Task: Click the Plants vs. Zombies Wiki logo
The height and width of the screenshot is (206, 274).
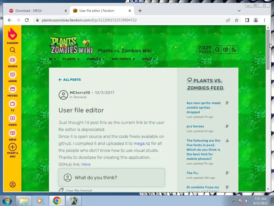Action: [x=71, y=45]
